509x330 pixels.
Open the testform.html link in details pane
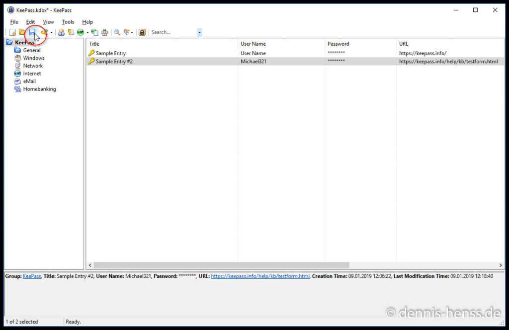[260, 276]
